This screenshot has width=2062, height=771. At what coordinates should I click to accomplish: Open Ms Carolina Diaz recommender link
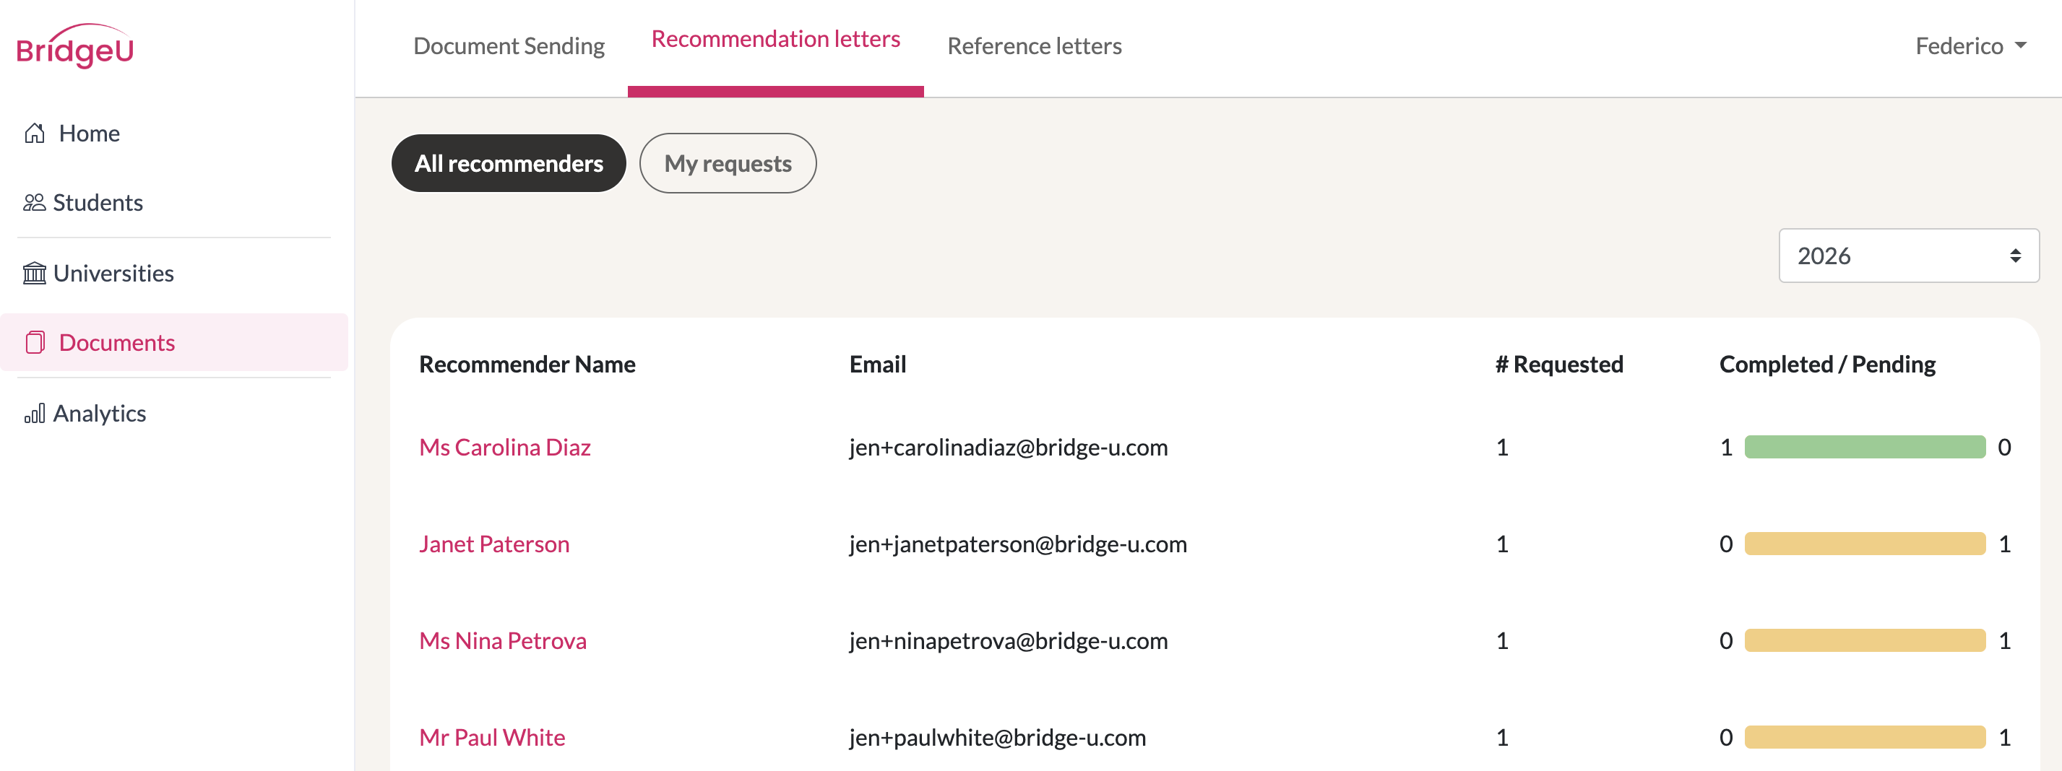(505, 447)
